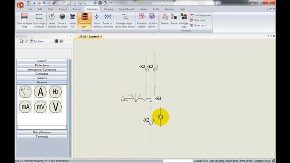Image resolution: width=290 pixels, height=163 pixels.
Task: Open Connection label dropdown
Action: point(84,25)
